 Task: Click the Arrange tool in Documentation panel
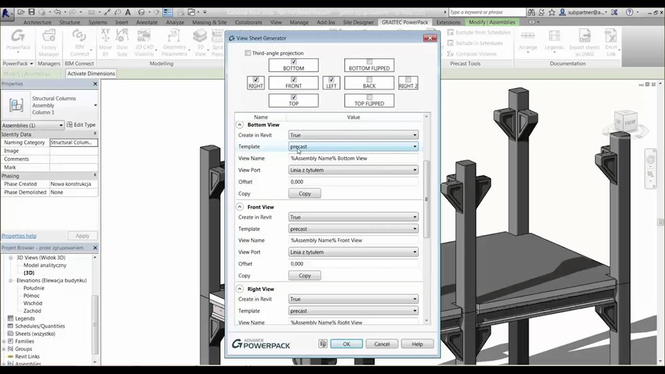pyautogui.click(x=528, y=41)
